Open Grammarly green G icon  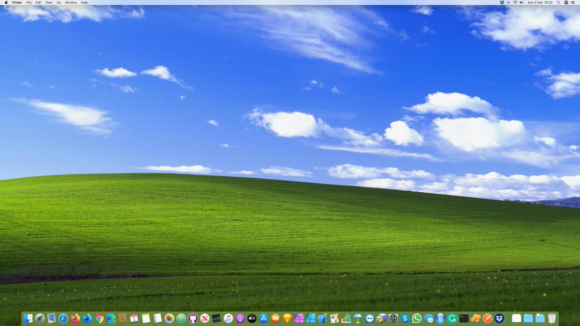[452, 318]
